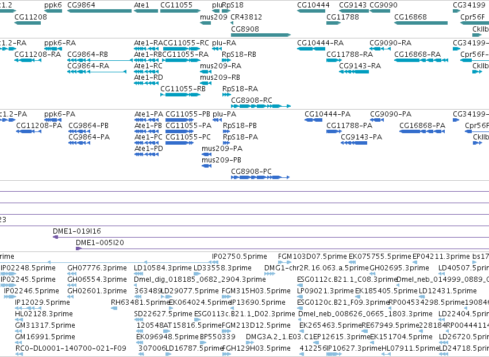Select the CG9864-PA protein
Viewport: 489px width, 357px height.
[79, 143]
